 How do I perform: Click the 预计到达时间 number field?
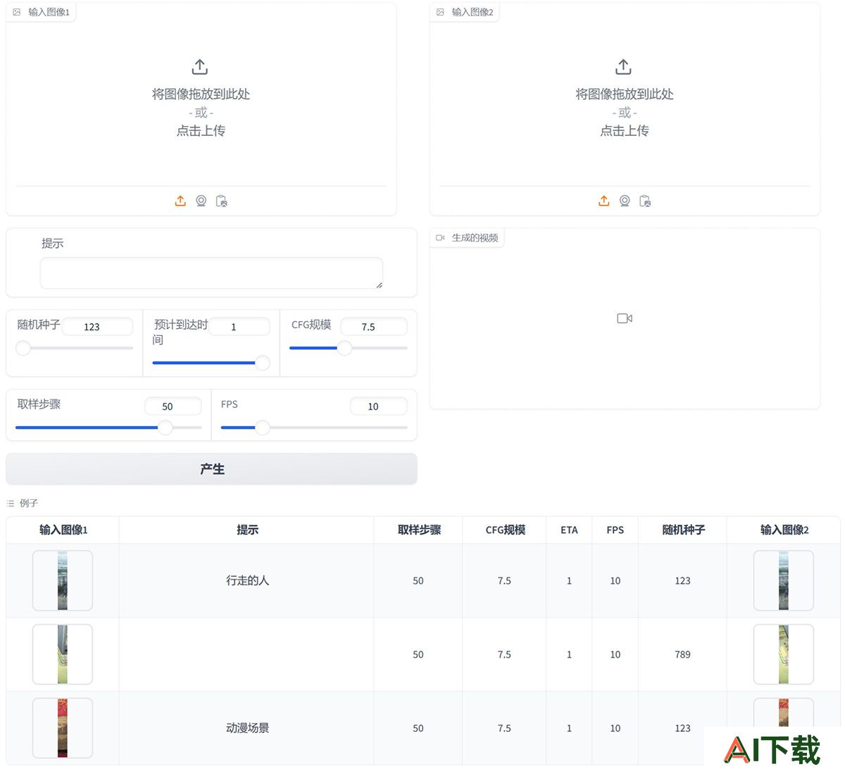239,327
